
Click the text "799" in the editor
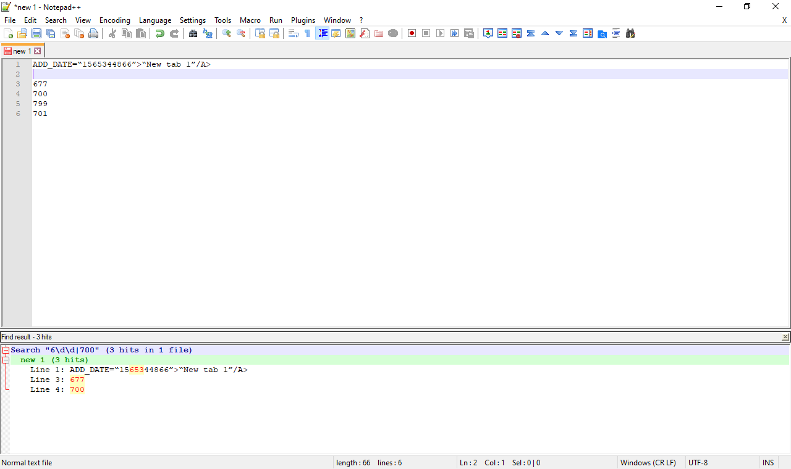point(40,104)
